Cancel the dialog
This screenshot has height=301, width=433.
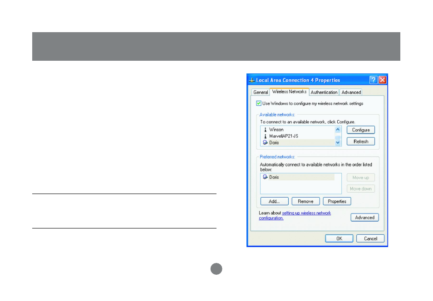370,238
